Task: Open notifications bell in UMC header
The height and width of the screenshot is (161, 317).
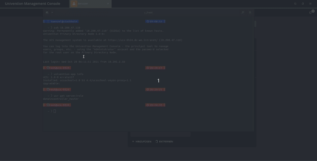Action: 303,4
